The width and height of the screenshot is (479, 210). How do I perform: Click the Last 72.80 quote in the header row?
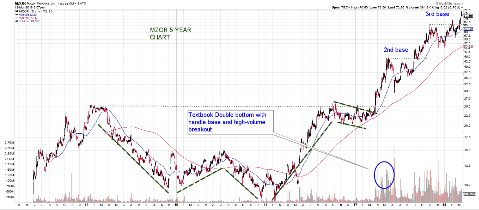396,8
